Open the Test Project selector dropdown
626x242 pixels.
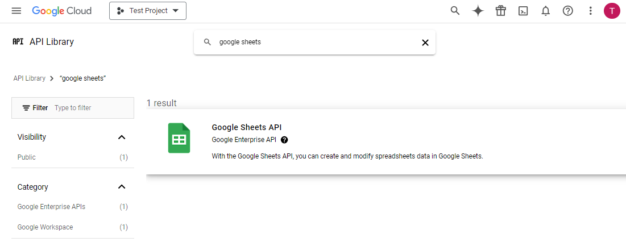coord(148,11)
